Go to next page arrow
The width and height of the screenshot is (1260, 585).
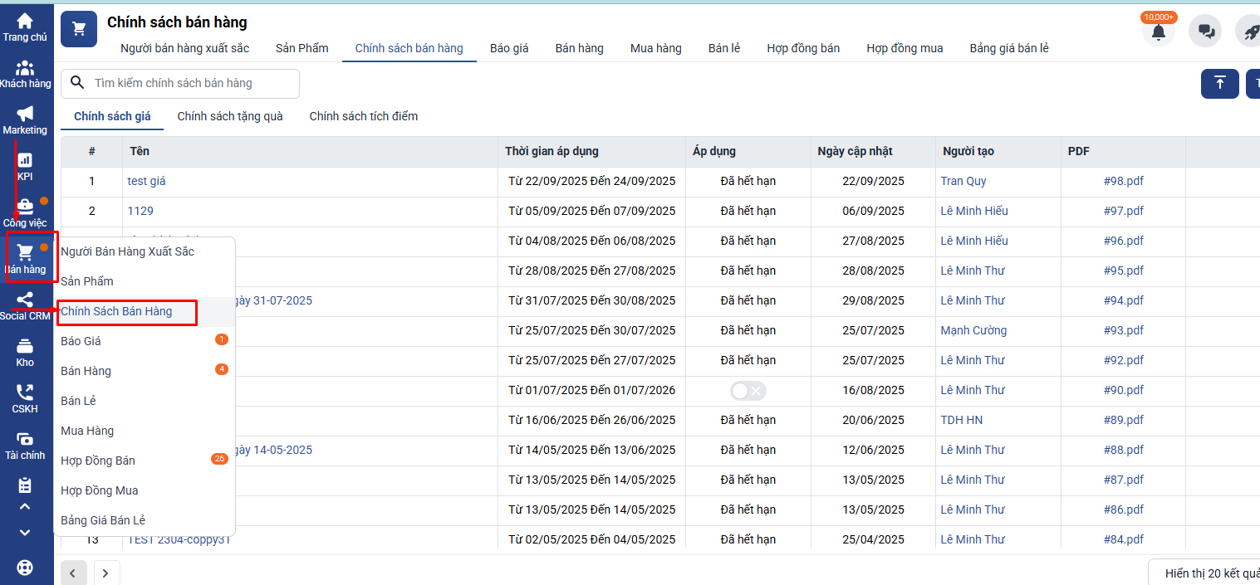click(x=106, y=573)
